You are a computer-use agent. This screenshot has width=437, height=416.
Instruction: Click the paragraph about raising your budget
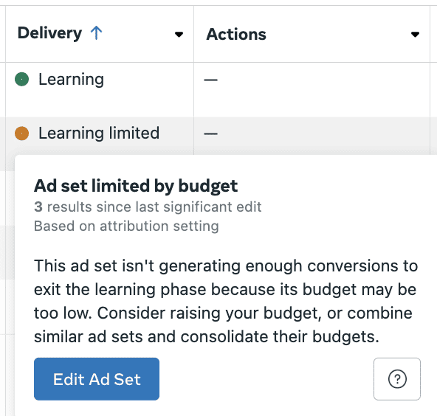[226, 301]
